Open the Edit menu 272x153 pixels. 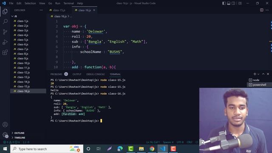19,3
